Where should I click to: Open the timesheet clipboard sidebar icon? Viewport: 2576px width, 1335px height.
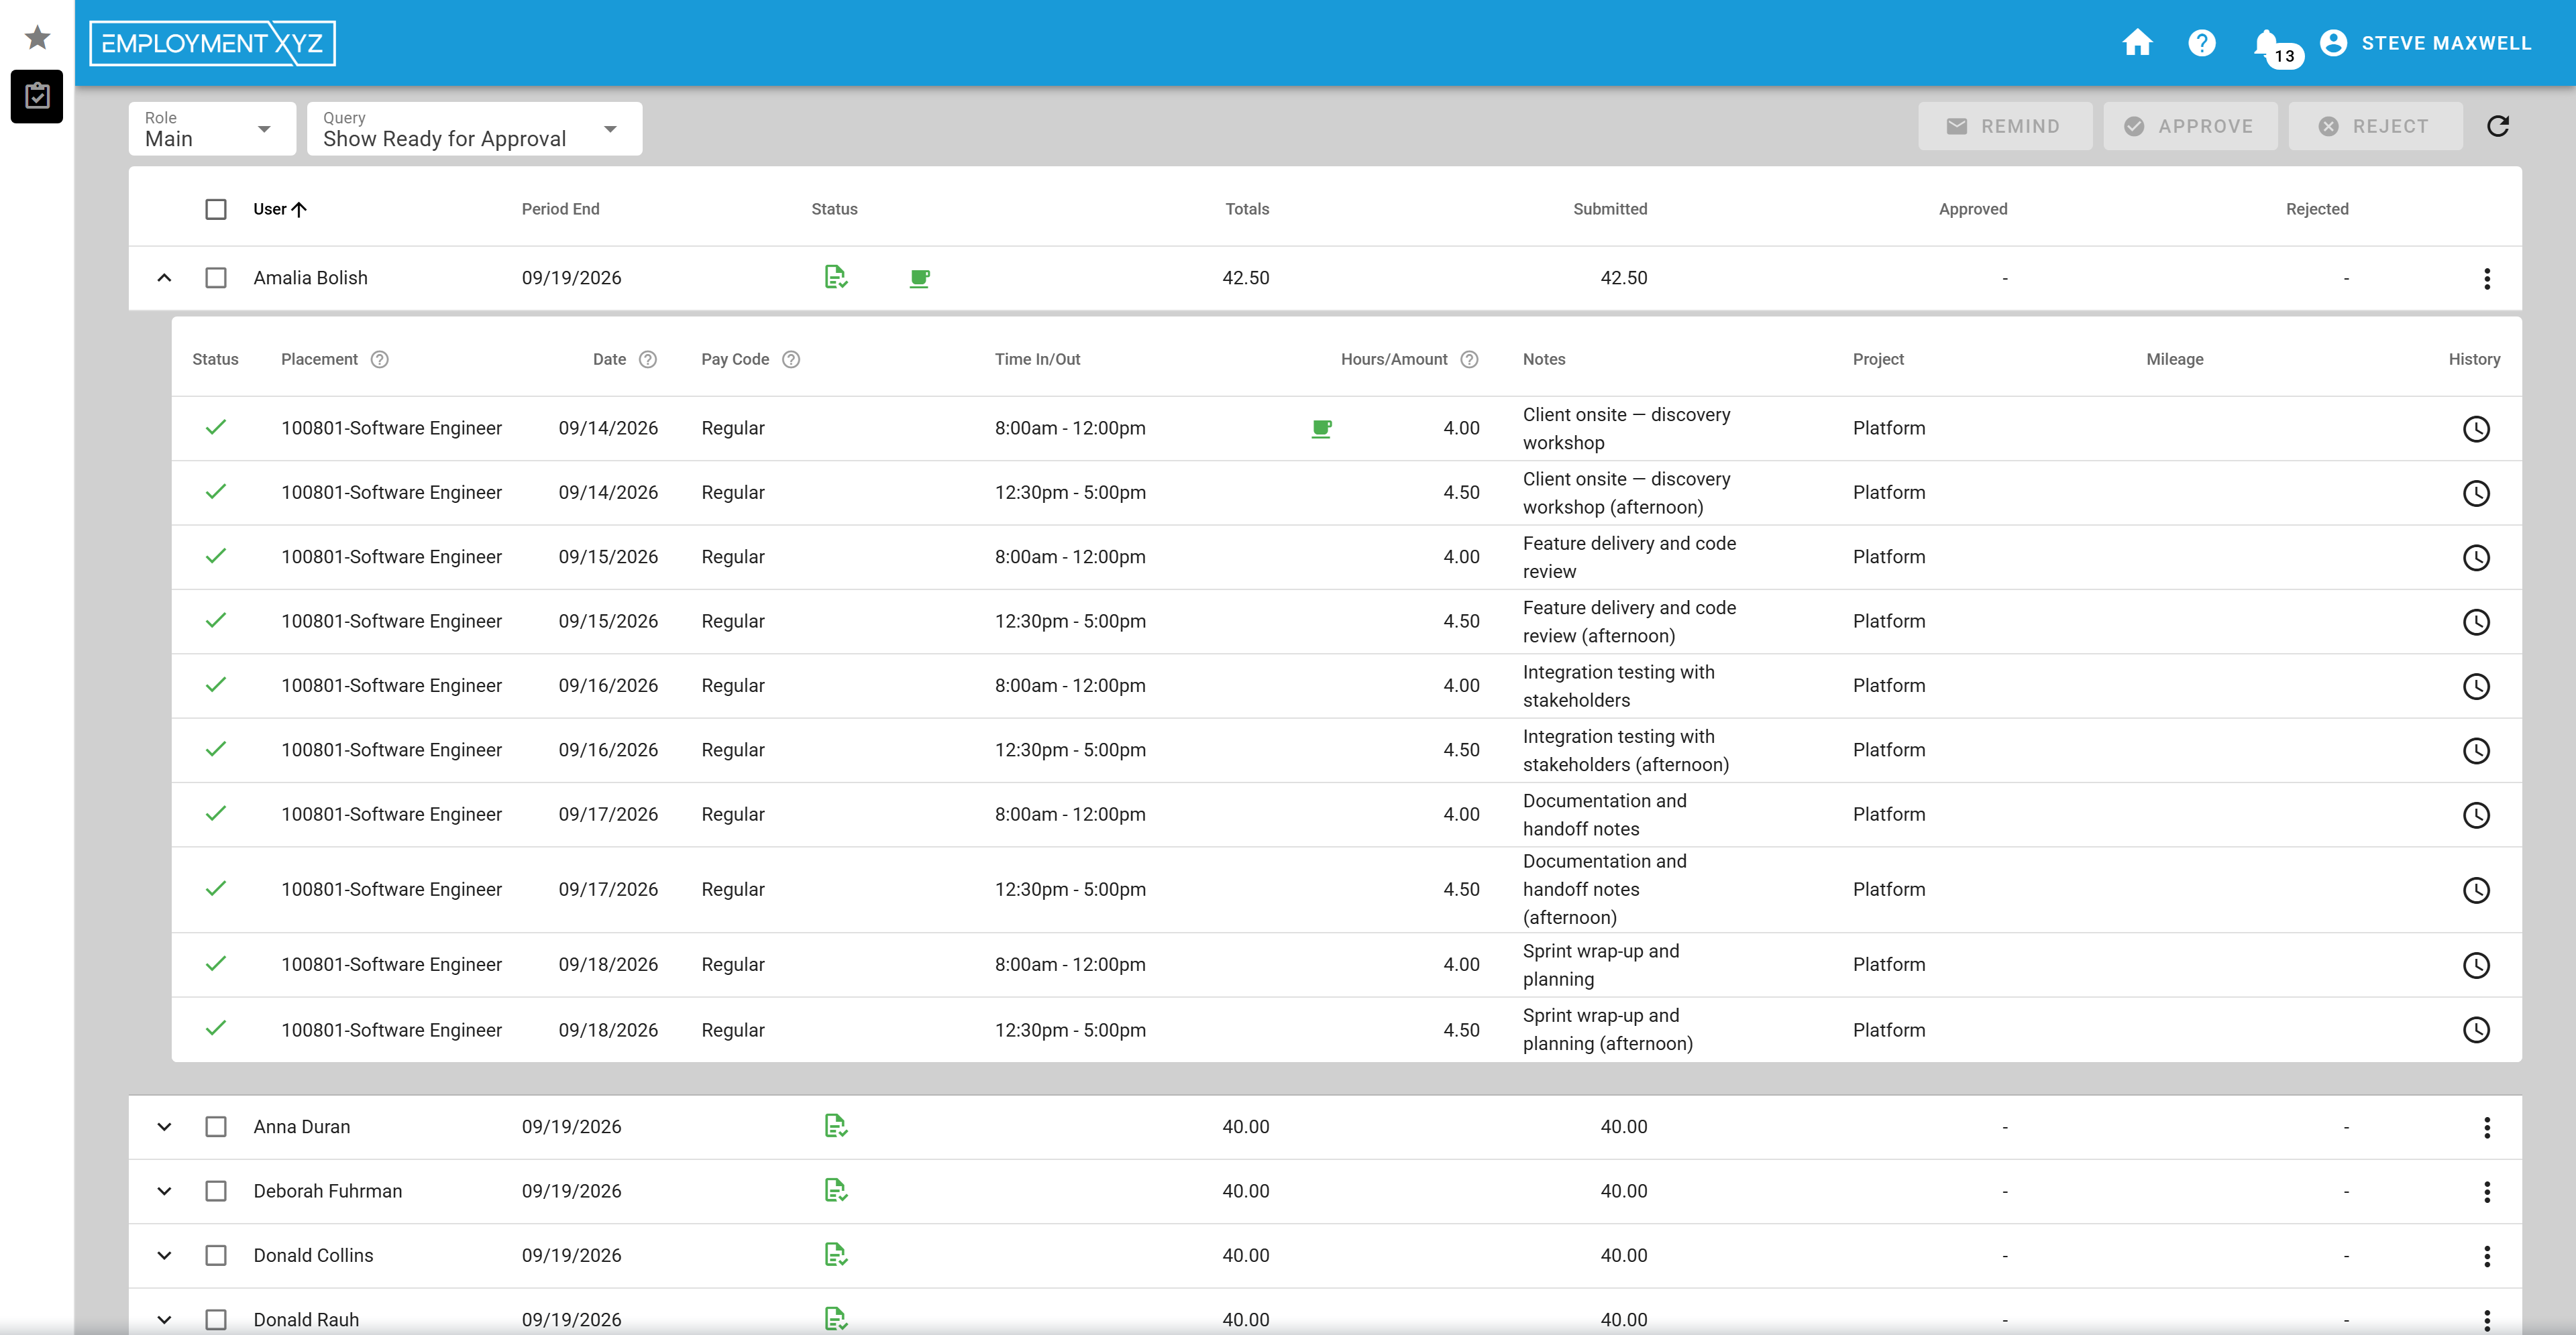tap(37, 96)
